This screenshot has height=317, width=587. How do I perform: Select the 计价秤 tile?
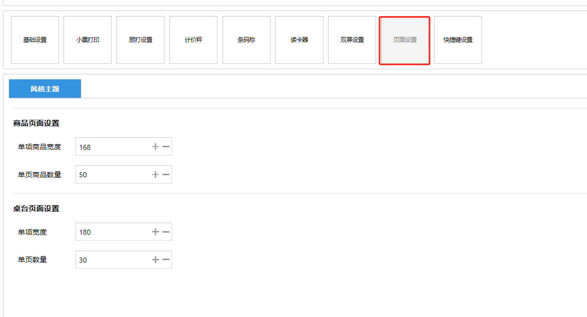click(193, 40)
